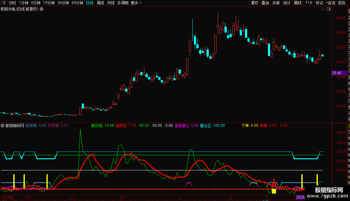Viewport: 350px width, 201px height.
Task: Click the 股朋指标网 indicator name
Action: point(15,126)
